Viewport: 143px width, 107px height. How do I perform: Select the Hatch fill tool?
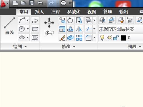point(35,37)
